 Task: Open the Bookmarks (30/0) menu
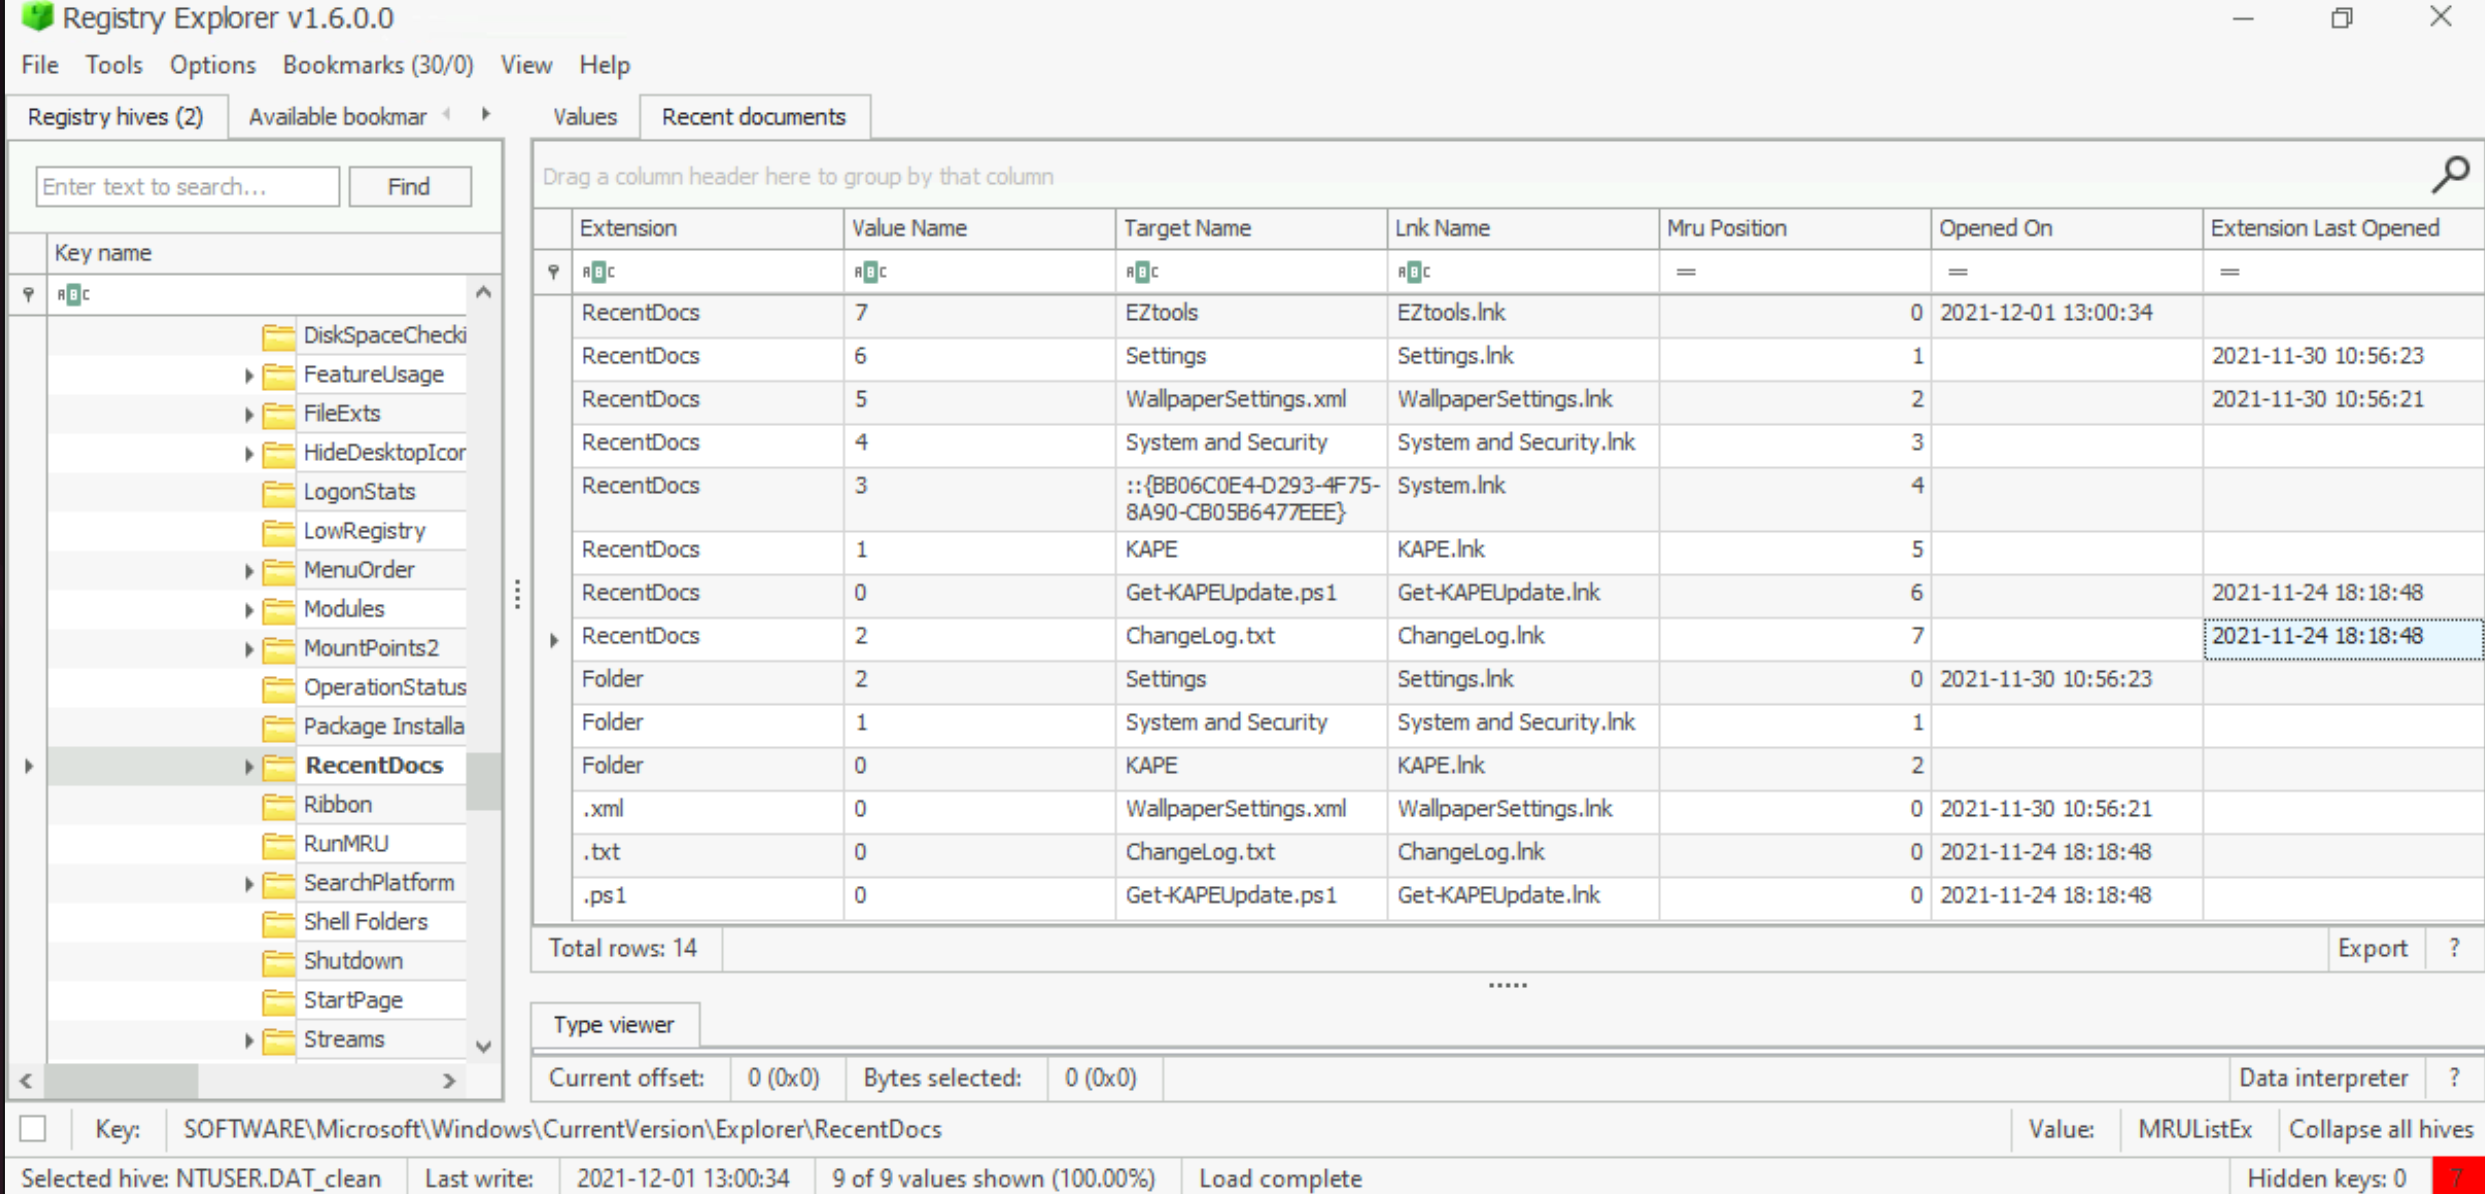(378, 65)
